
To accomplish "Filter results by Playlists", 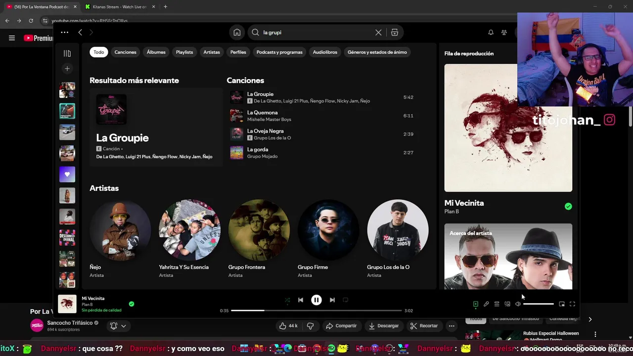I will coord(184,52).
